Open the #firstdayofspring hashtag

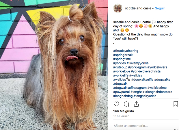coord(126,51)
